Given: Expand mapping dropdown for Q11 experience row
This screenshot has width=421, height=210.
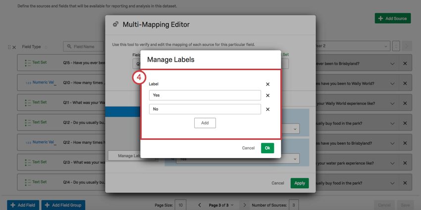Looking at the screenshot, I should (x=392, y=103).
